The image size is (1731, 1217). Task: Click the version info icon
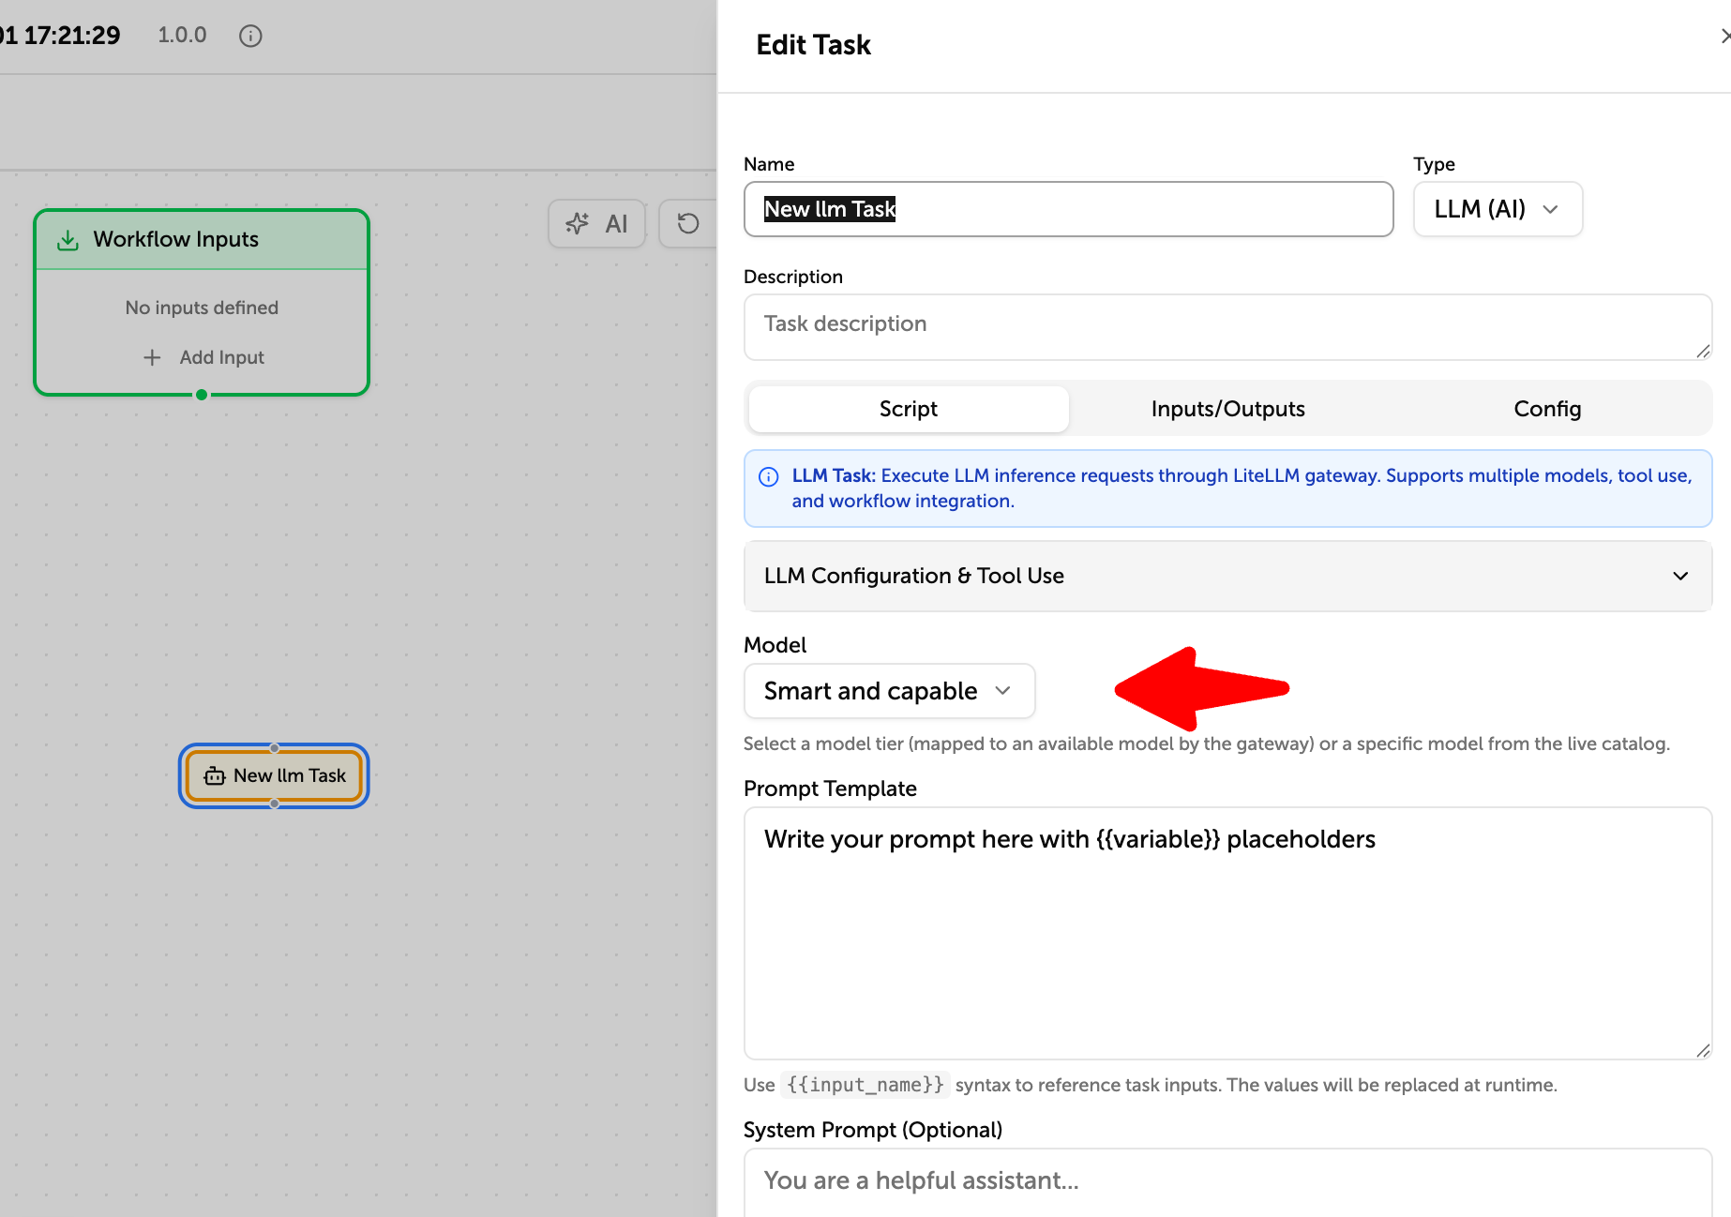point(250,36)
